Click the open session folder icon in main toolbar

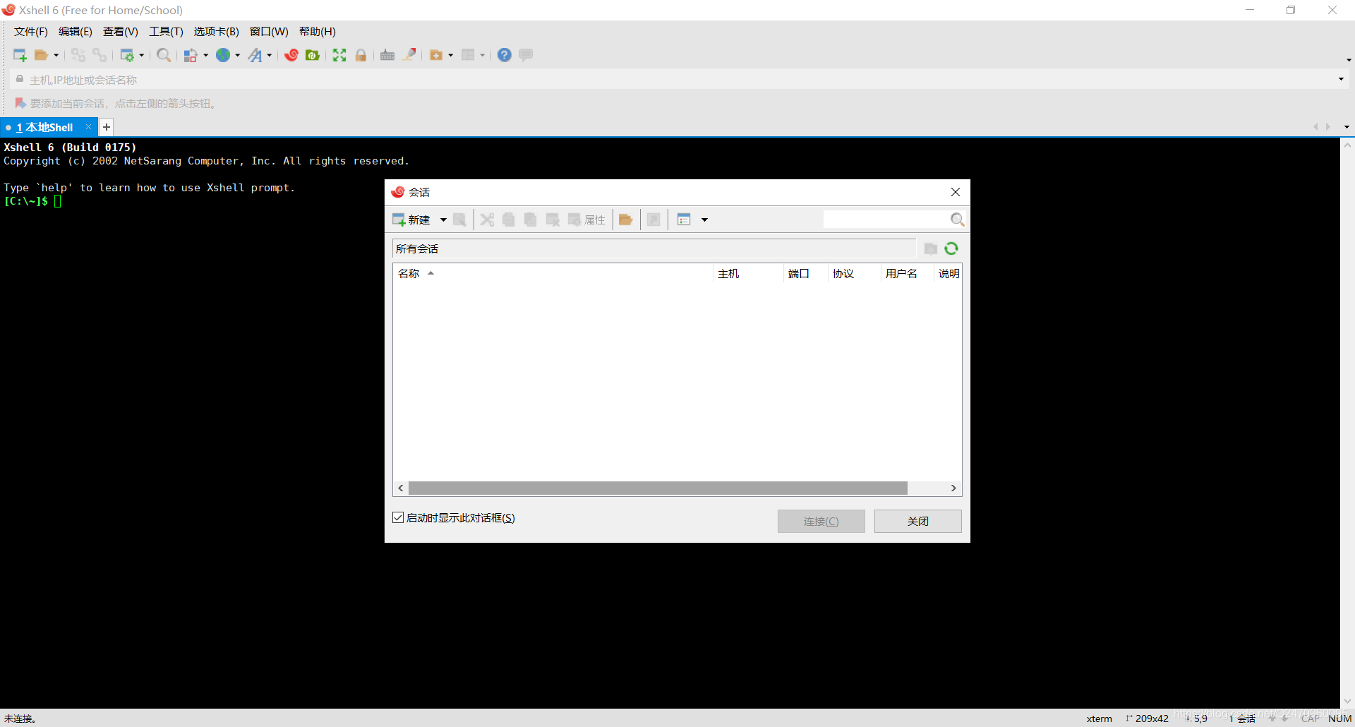pyautogui.click(x=42, y=55)
